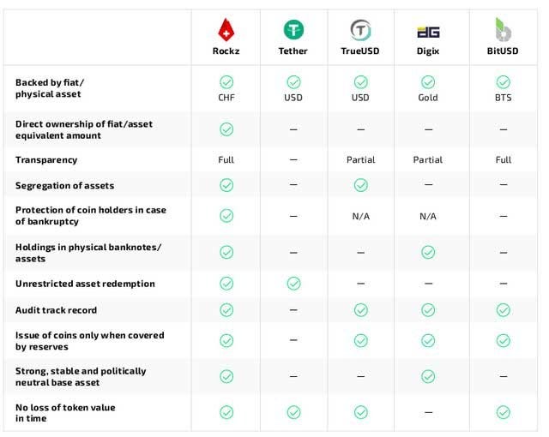Click Digix checkmark for politically neutral base asset

pyautogui.click(x=428, y=376)
